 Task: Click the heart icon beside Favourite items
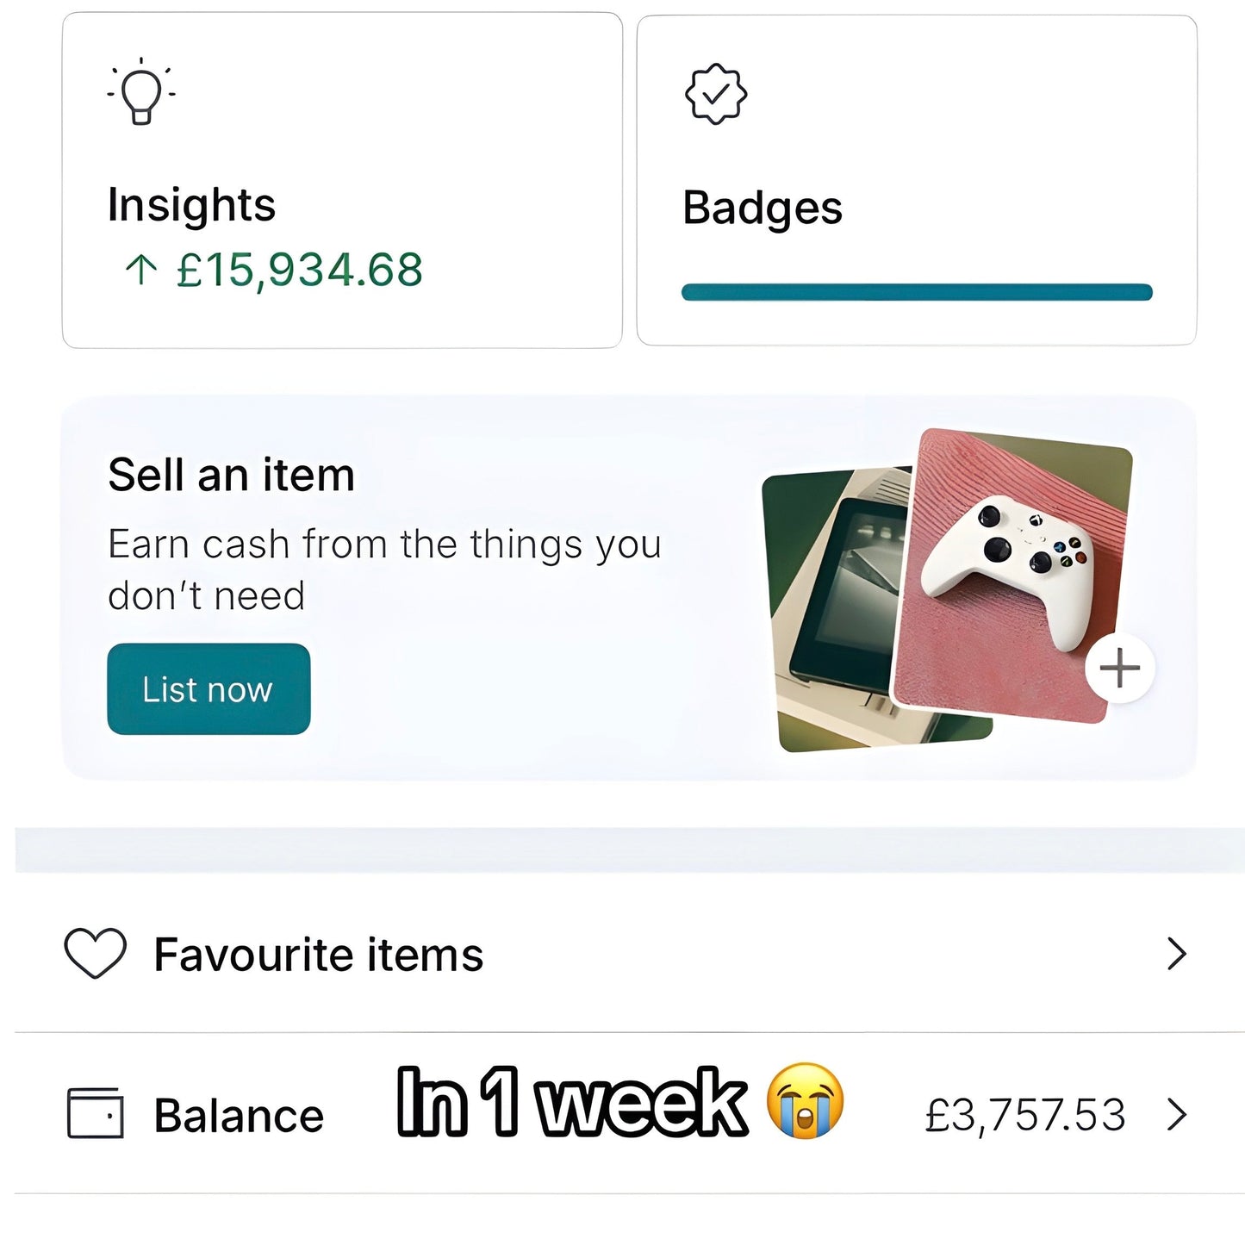pyautogui.click(x=96, y=954)
